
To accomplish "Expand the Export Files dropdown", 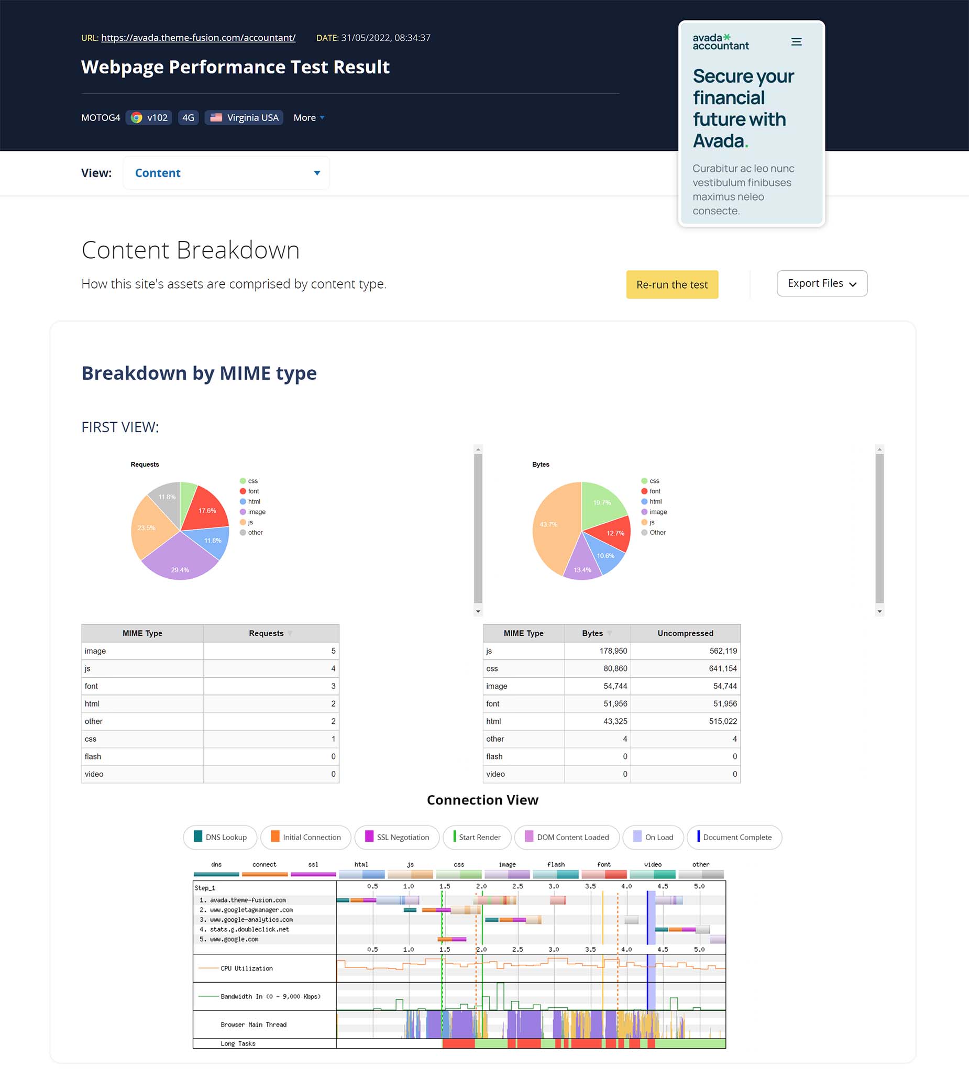I will pos(822,283).
